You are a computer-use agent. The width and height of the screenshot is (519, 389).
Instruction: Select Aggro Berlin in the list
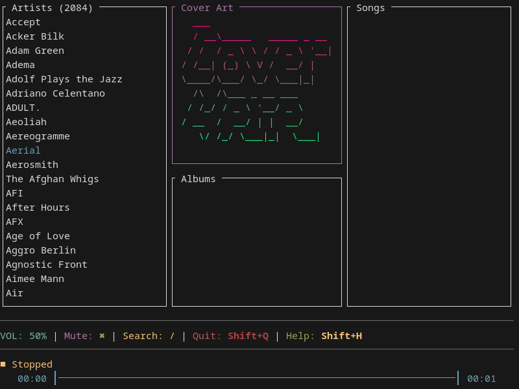[x=41, y=250]
